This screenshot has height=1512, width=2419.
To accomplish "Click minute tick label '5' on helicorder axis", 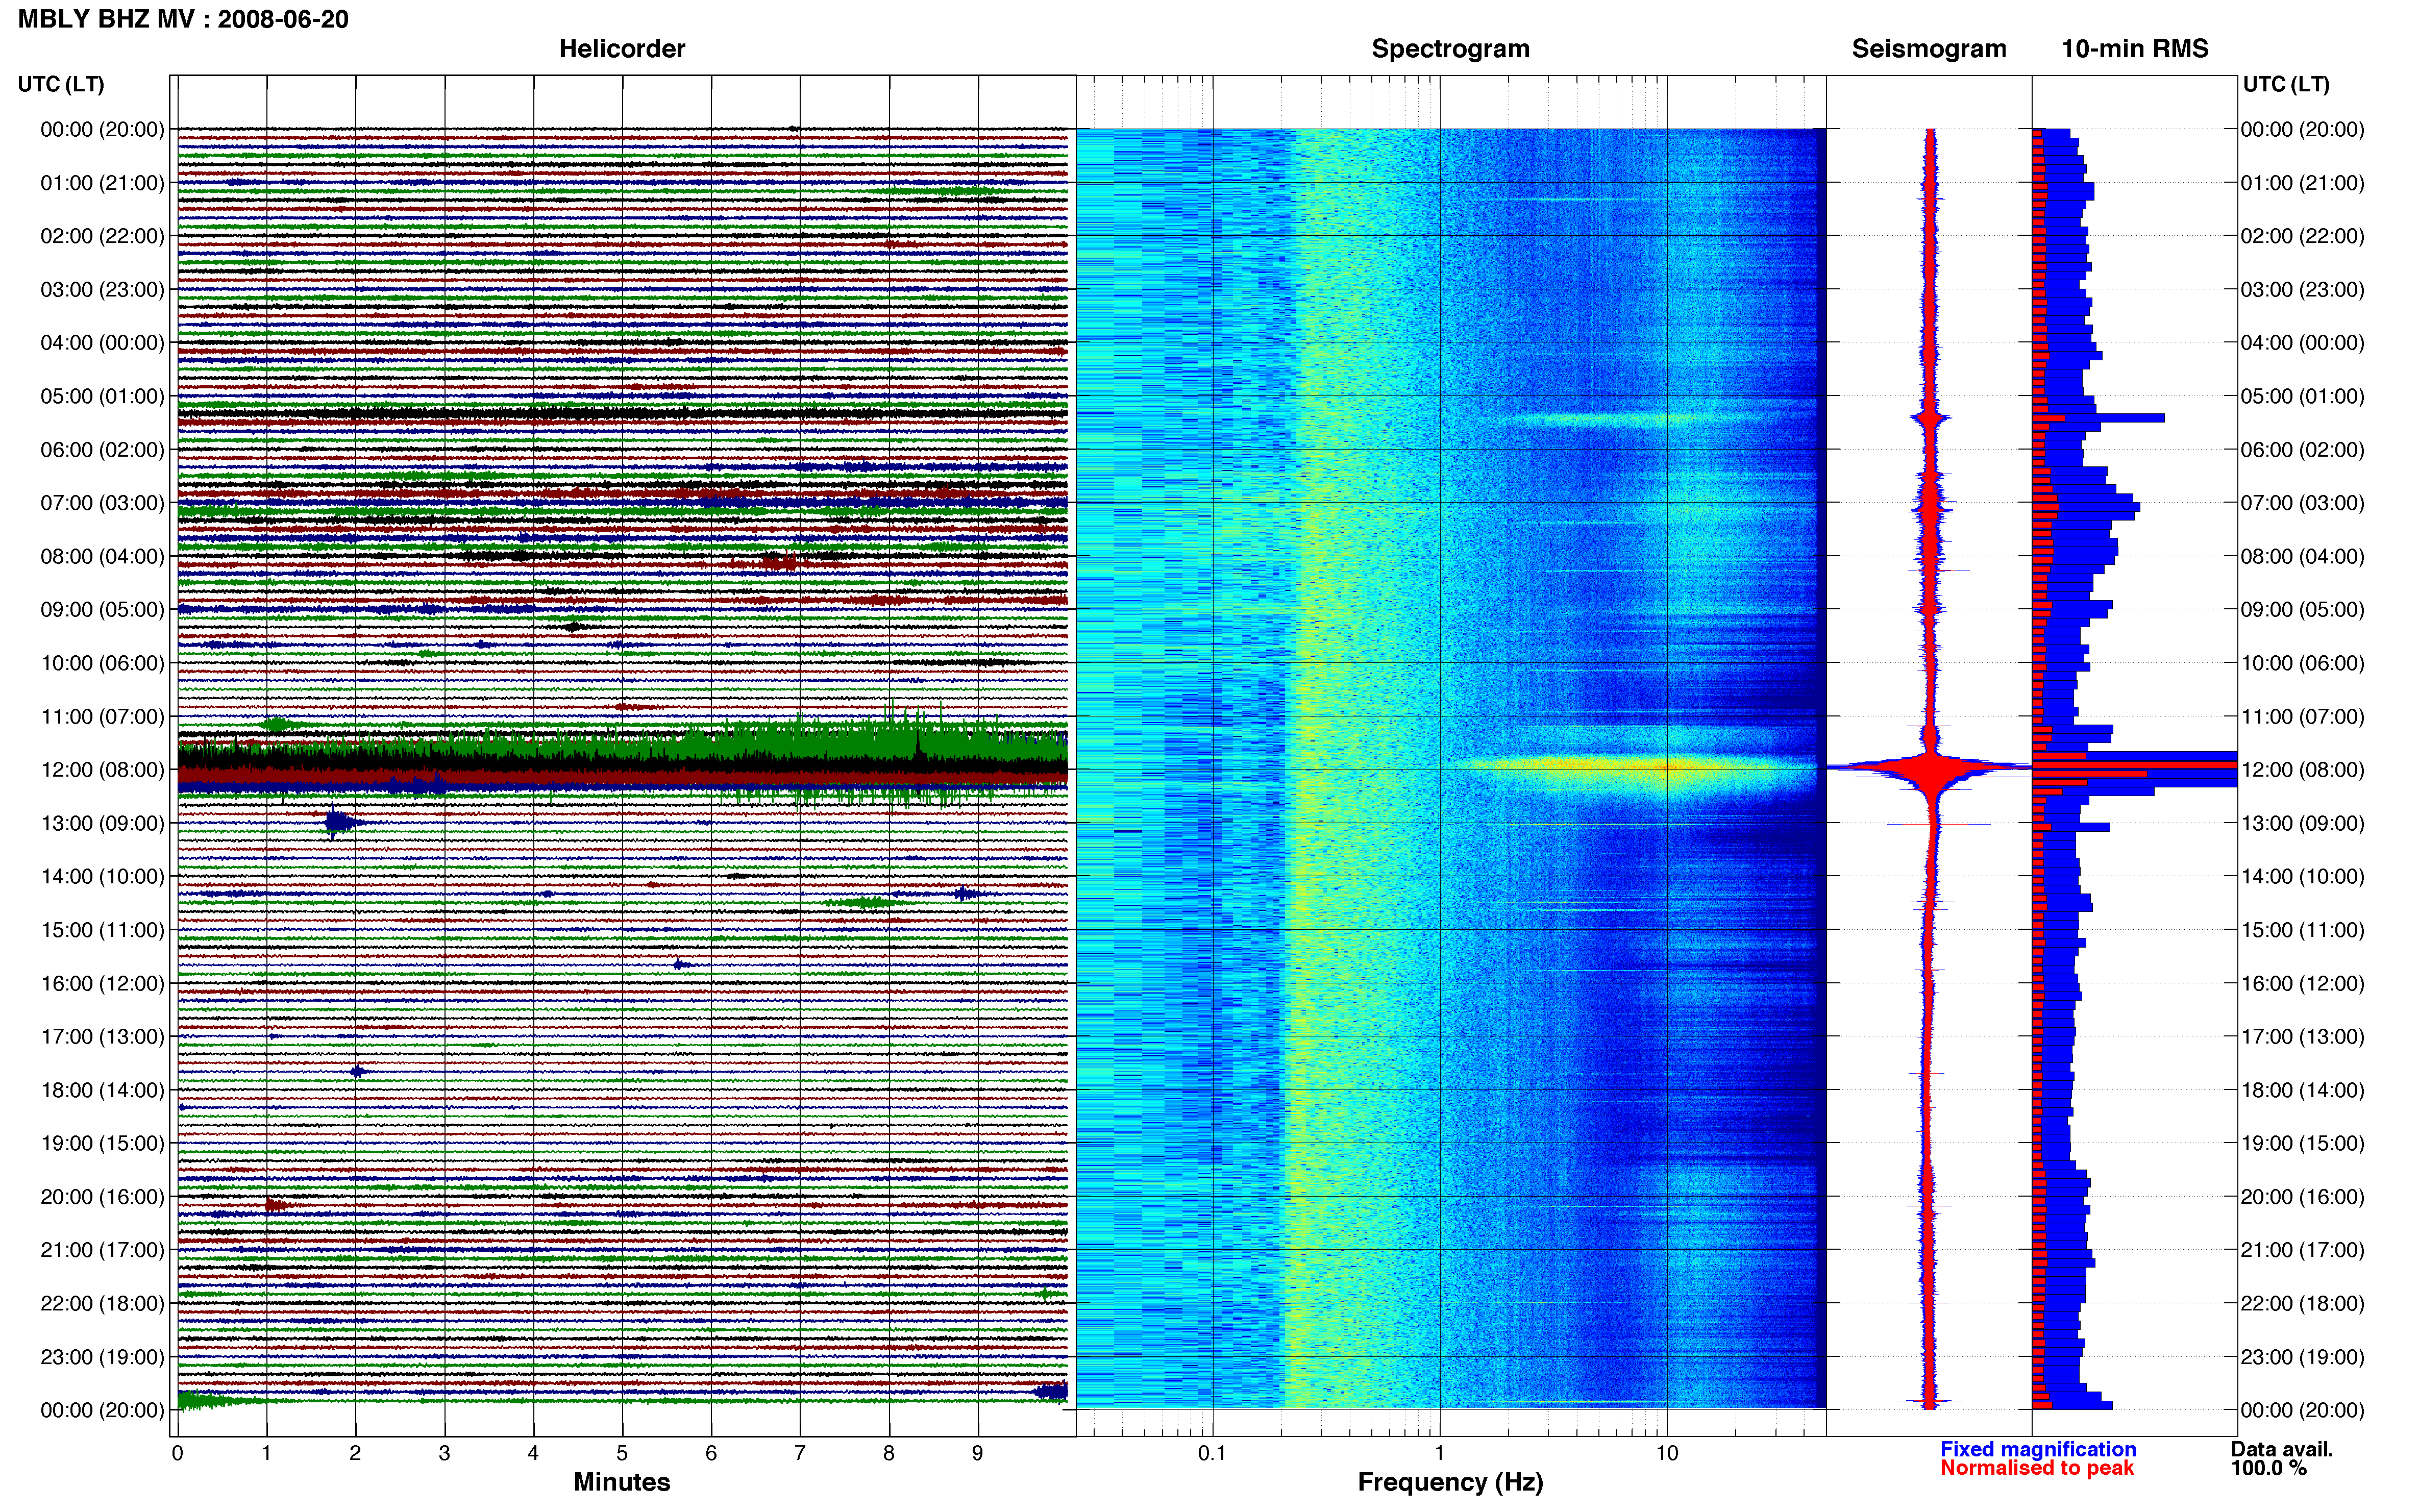I will point(622,1453).
